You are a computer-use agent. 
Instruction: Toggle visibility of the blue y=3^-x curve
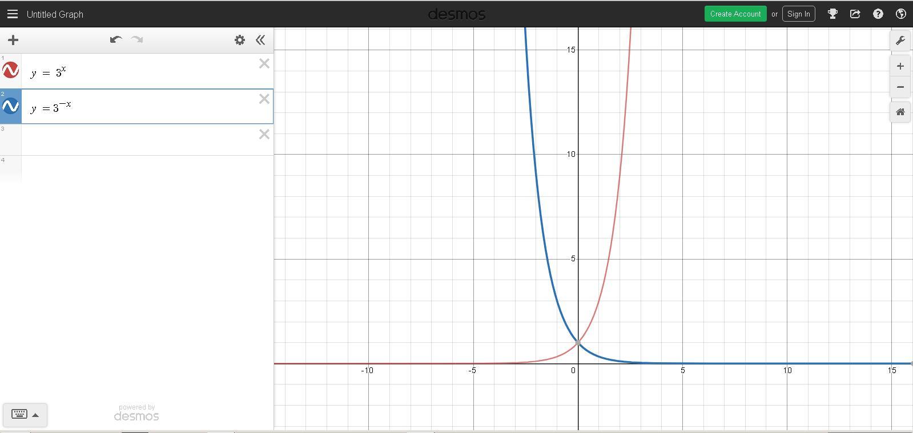11,106
